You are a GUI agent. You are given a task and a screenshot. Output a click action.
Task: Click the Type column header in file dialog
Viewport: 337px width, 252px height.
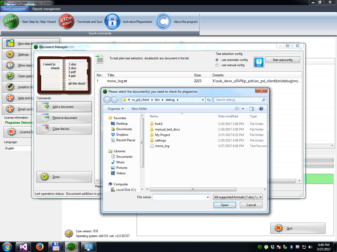[253, 116]
